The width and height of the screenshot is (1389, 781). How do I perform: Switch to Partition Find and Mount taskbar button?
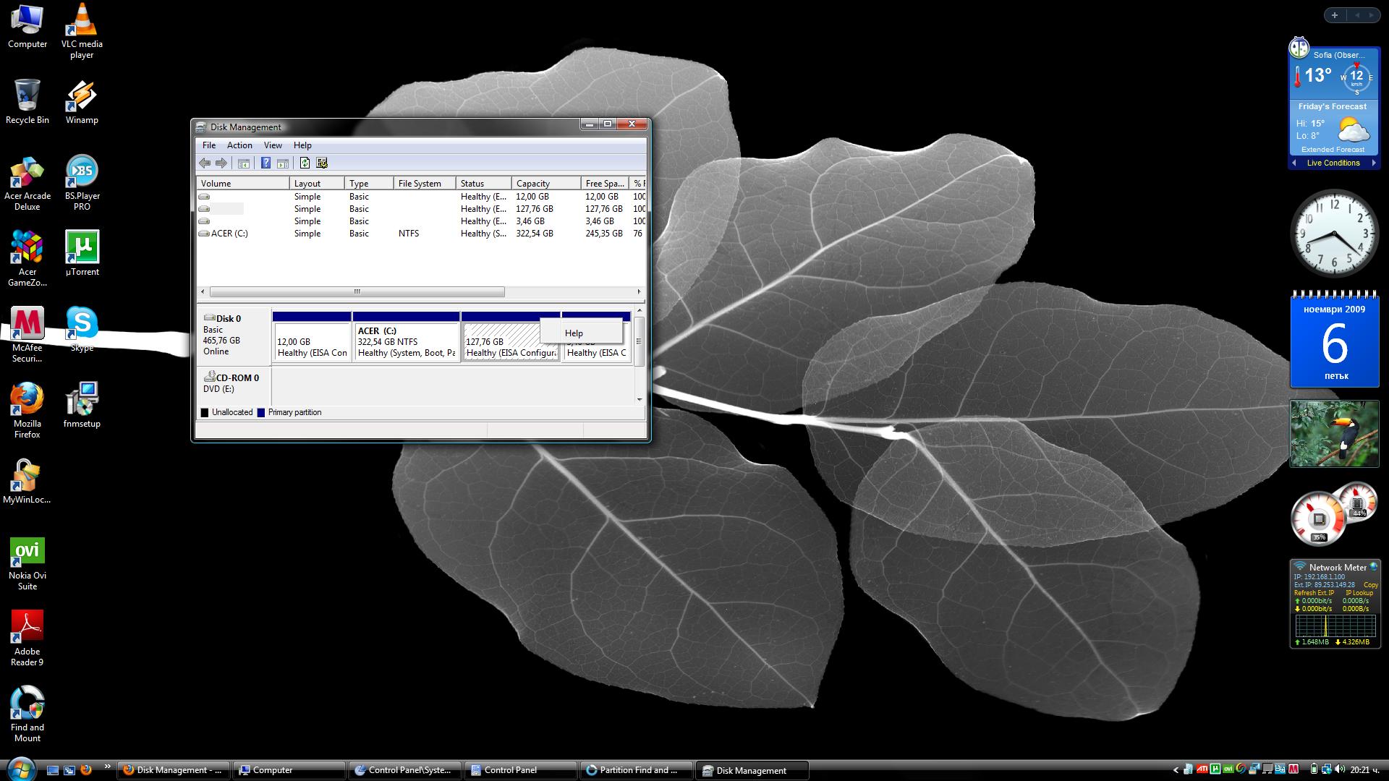tap(636, 770)
